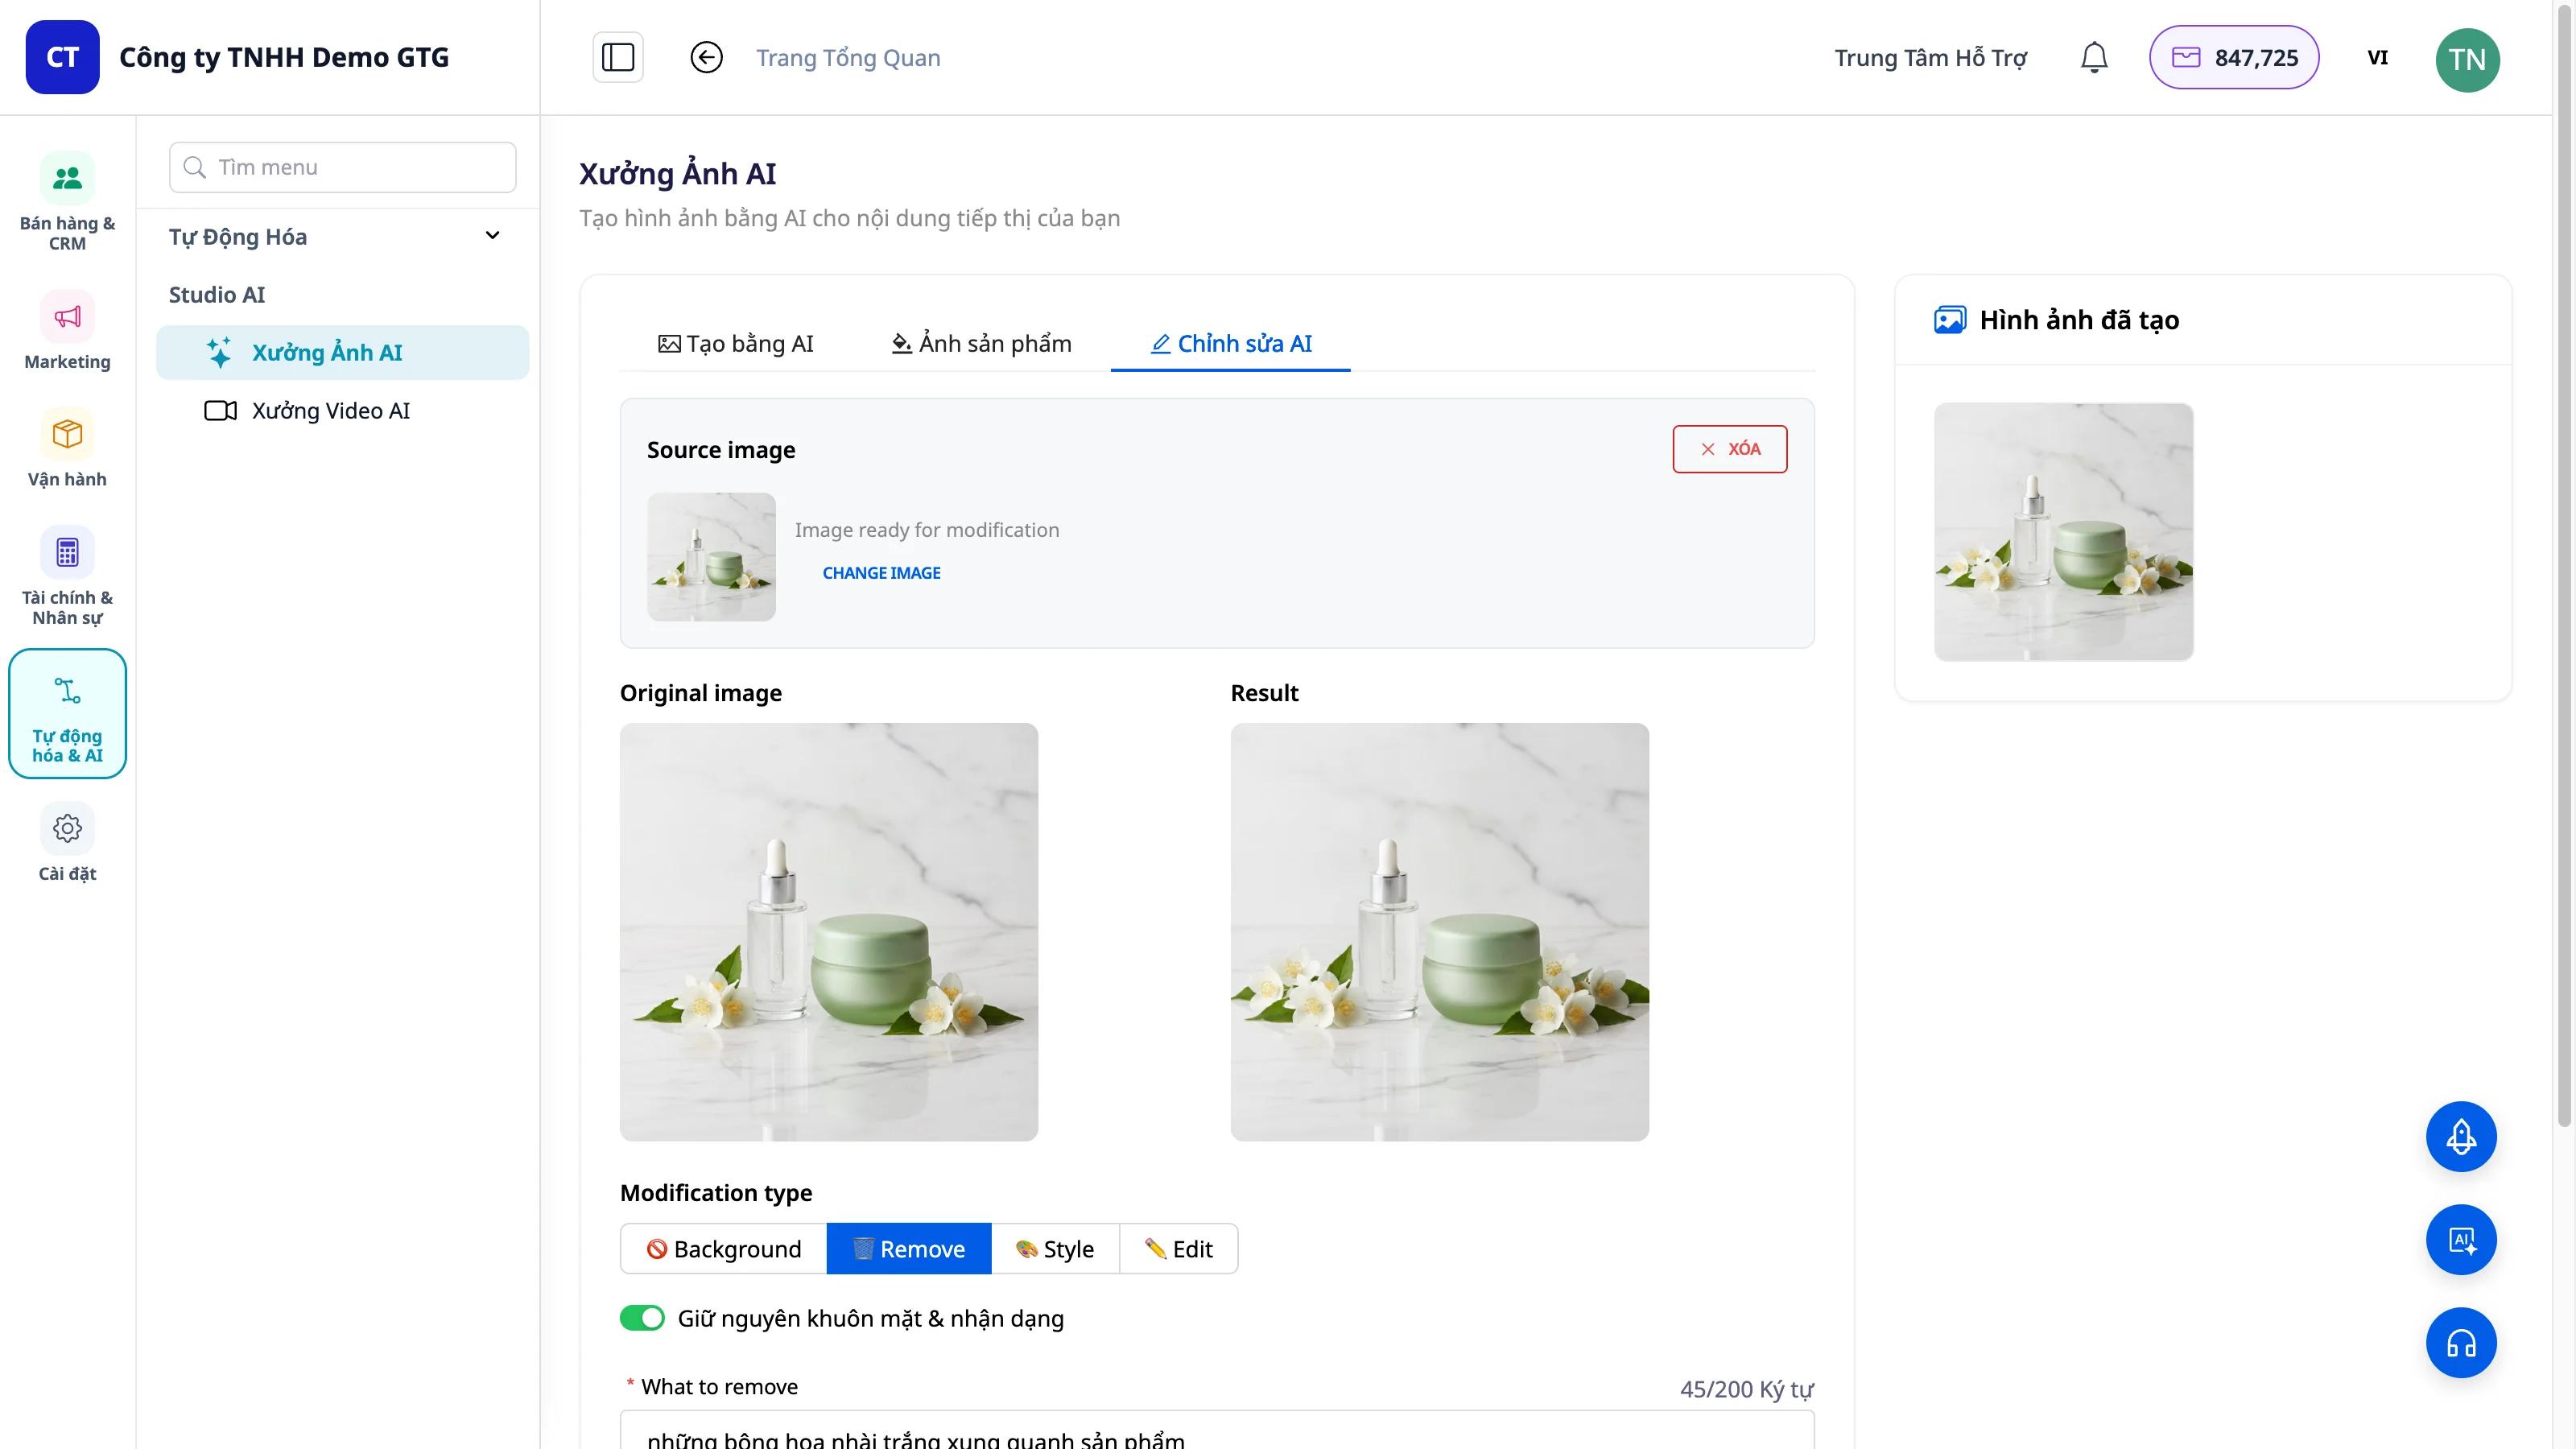
Task: Click the XÓA delete button
Action: pos(1730,449)
